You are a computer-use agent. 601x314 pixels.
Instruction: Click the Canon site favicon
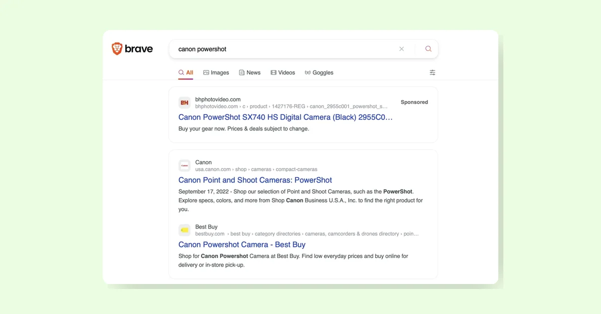(x=184, y=165)
